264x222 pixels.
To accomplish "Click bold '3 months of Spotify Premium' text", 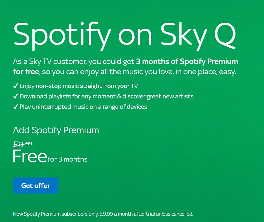I will pos(187,62).
